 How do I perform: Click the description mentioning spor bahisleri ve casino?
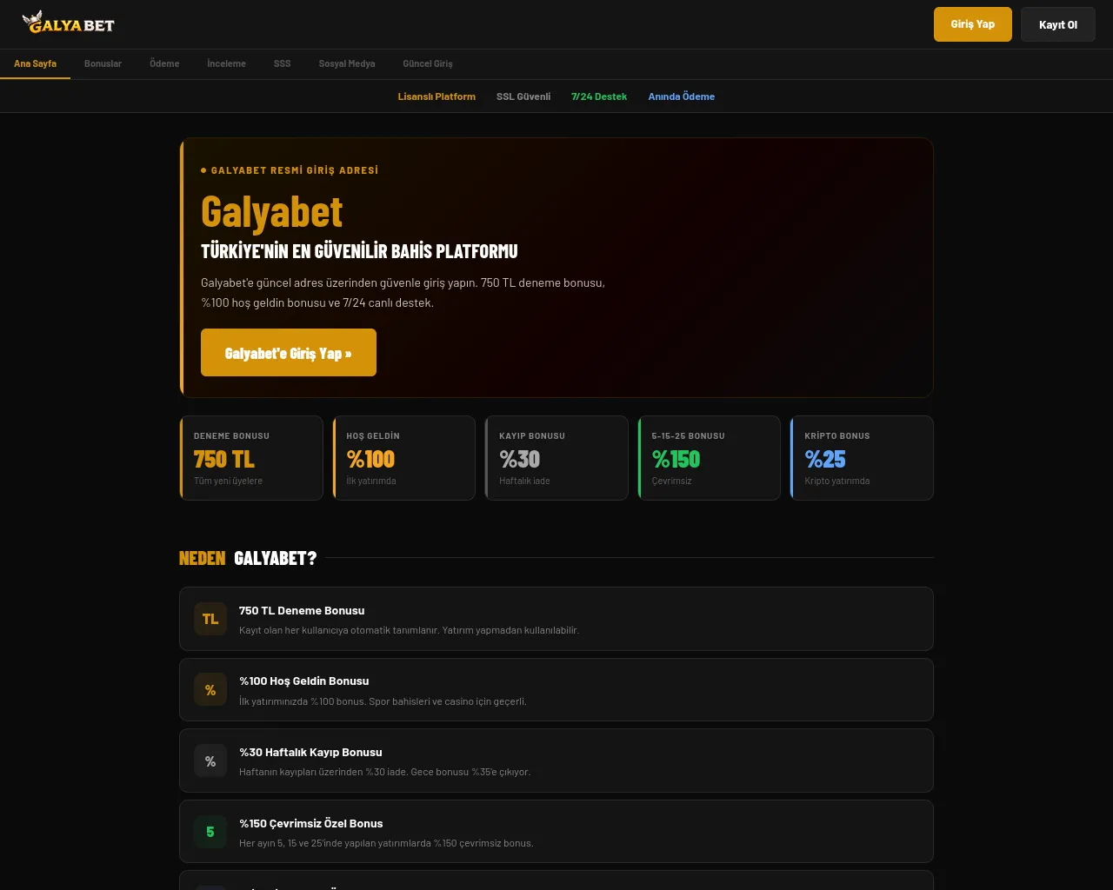coord(383,701)
